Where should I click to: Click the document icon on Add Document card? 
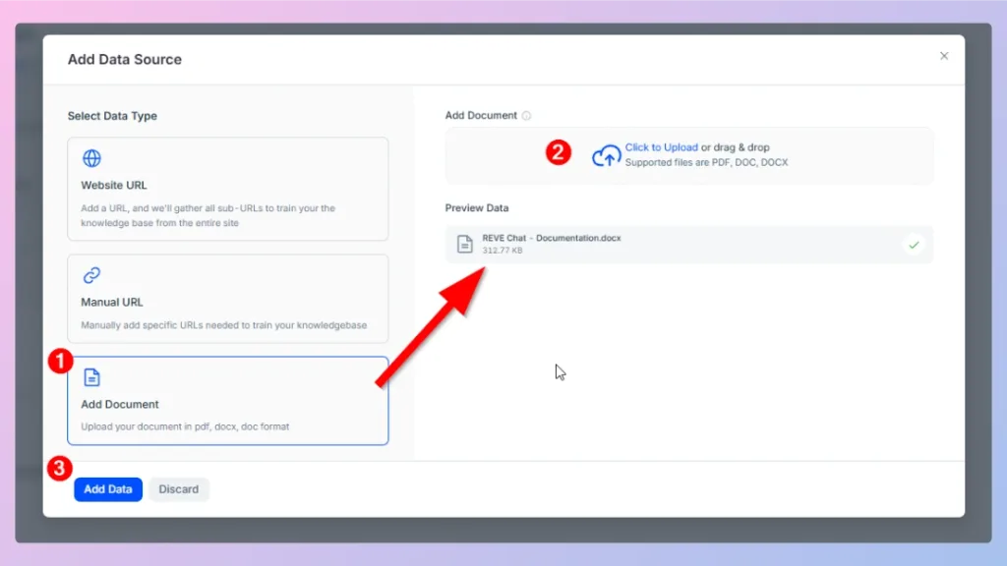[x=91, y=377]
